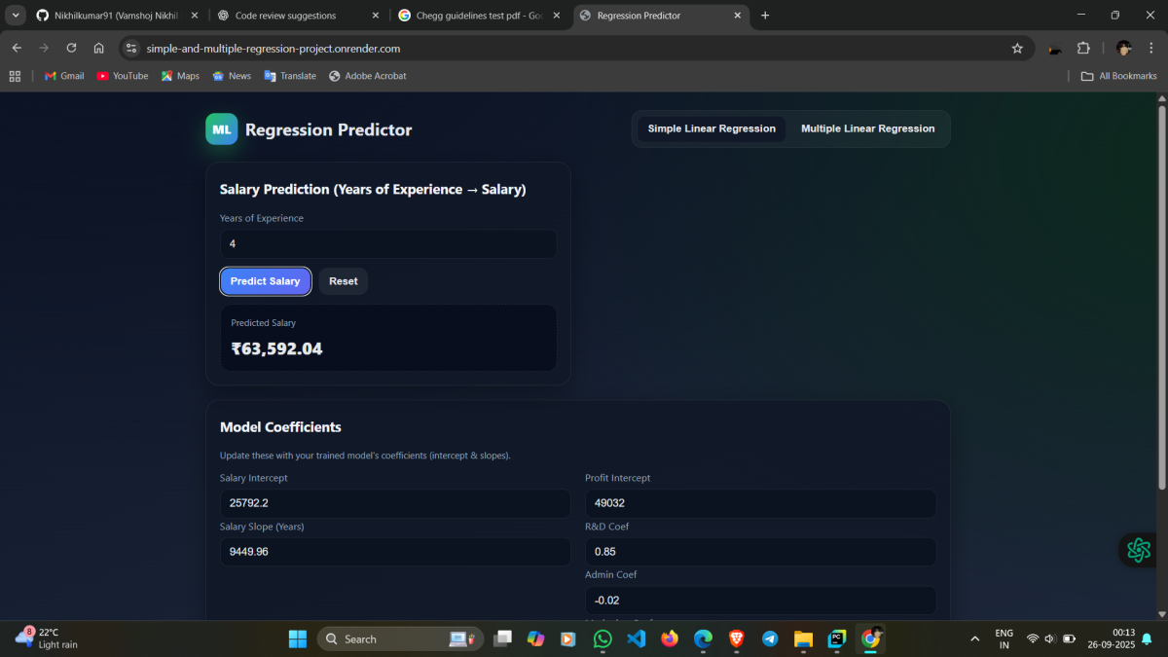This screenshot has width=1168, height=657.
Task: Launch WhatsApp from the taskbar
Action: point(602,639)
